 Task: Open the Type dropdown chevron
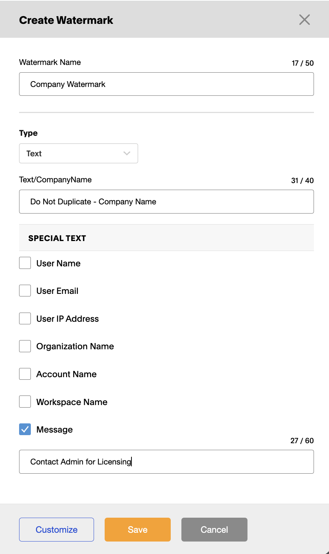(x=127, y=153)
